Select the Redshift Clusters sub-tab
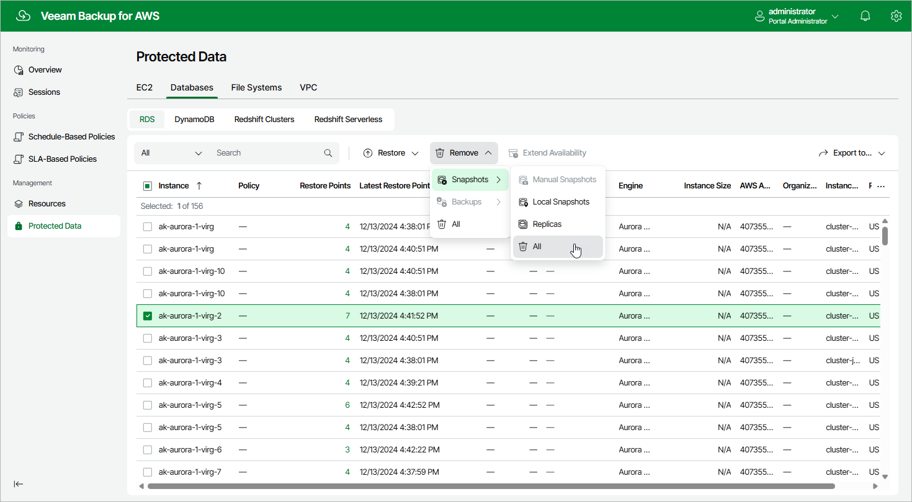 click(264, 120)
